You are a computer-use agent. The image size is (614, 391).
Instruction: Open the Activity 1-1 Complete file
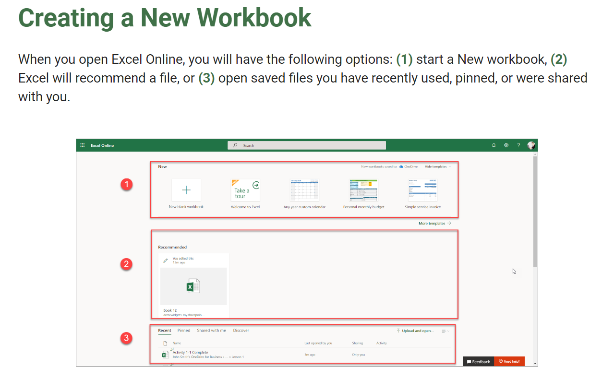click(x=190, y=352)
